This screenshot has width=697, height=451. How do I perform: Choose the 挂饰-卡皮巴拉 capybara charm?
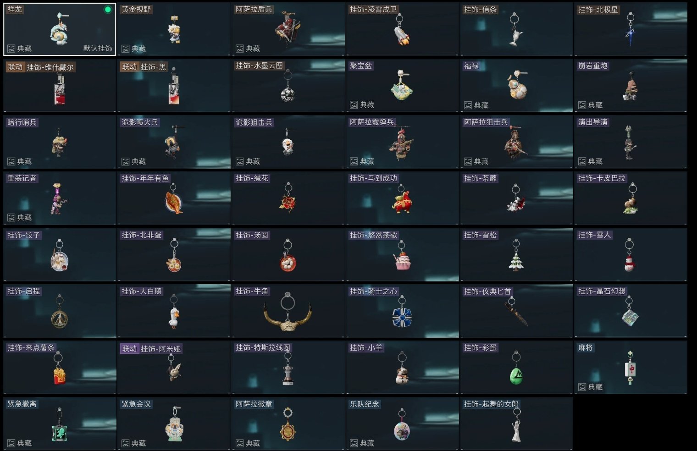(x=631, y=198)
